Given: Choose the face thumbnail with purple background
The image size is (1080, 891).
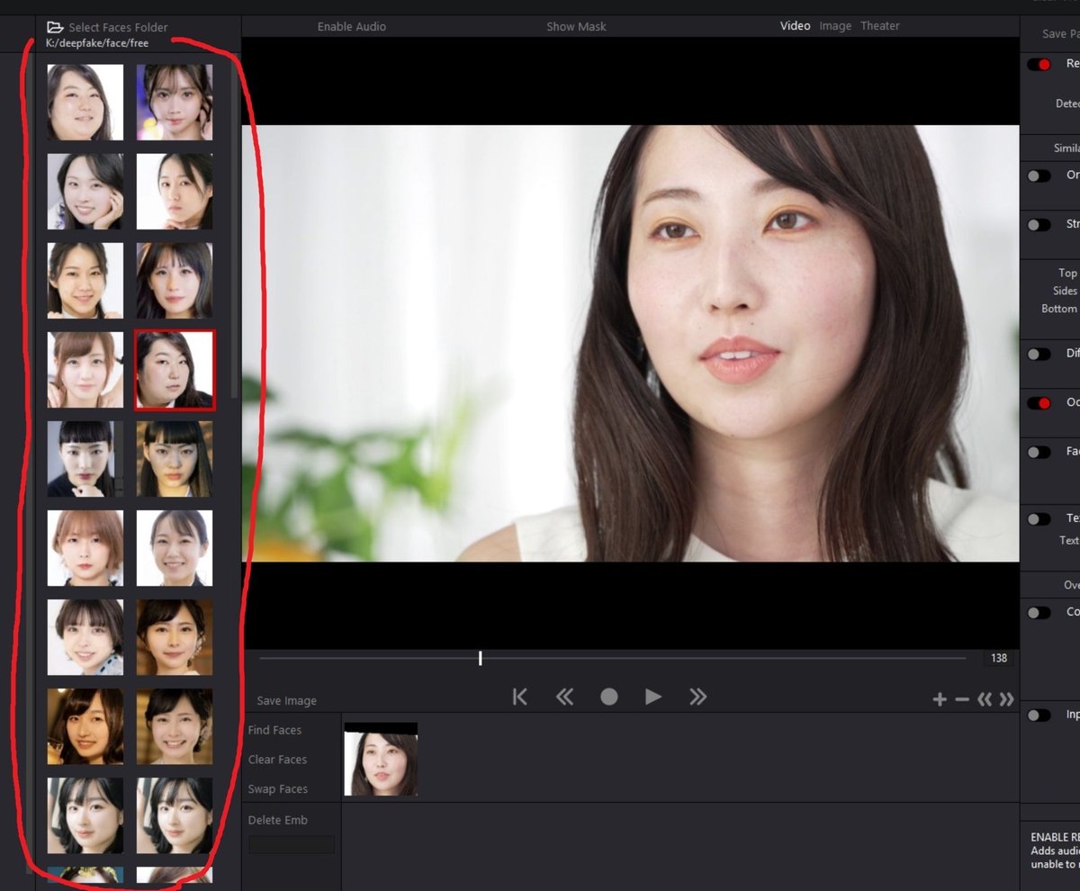Looking at the screenshot, I should (x=175, y=102).
